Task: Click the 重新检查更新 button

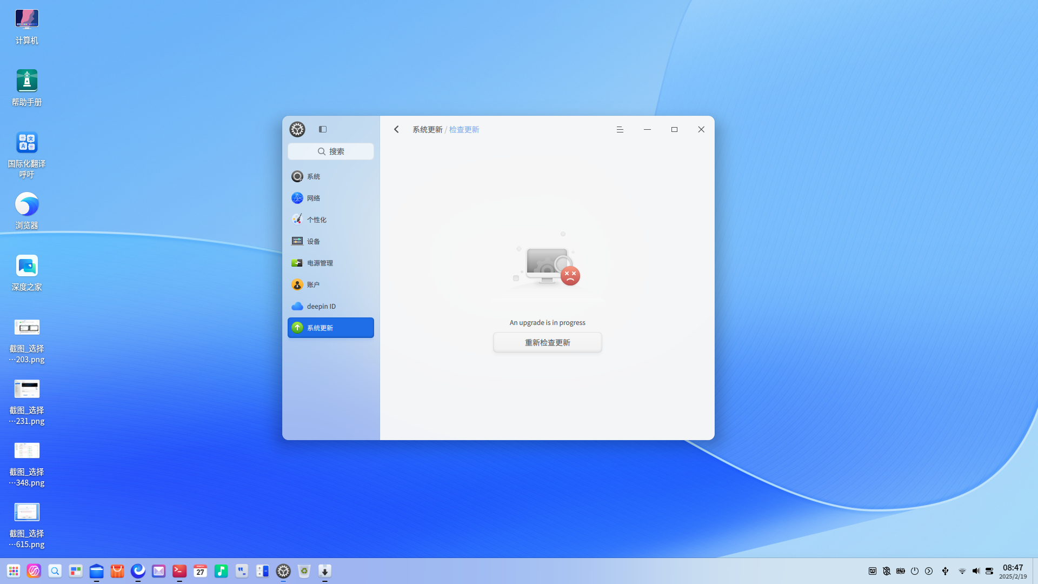Action: [548, 342]
